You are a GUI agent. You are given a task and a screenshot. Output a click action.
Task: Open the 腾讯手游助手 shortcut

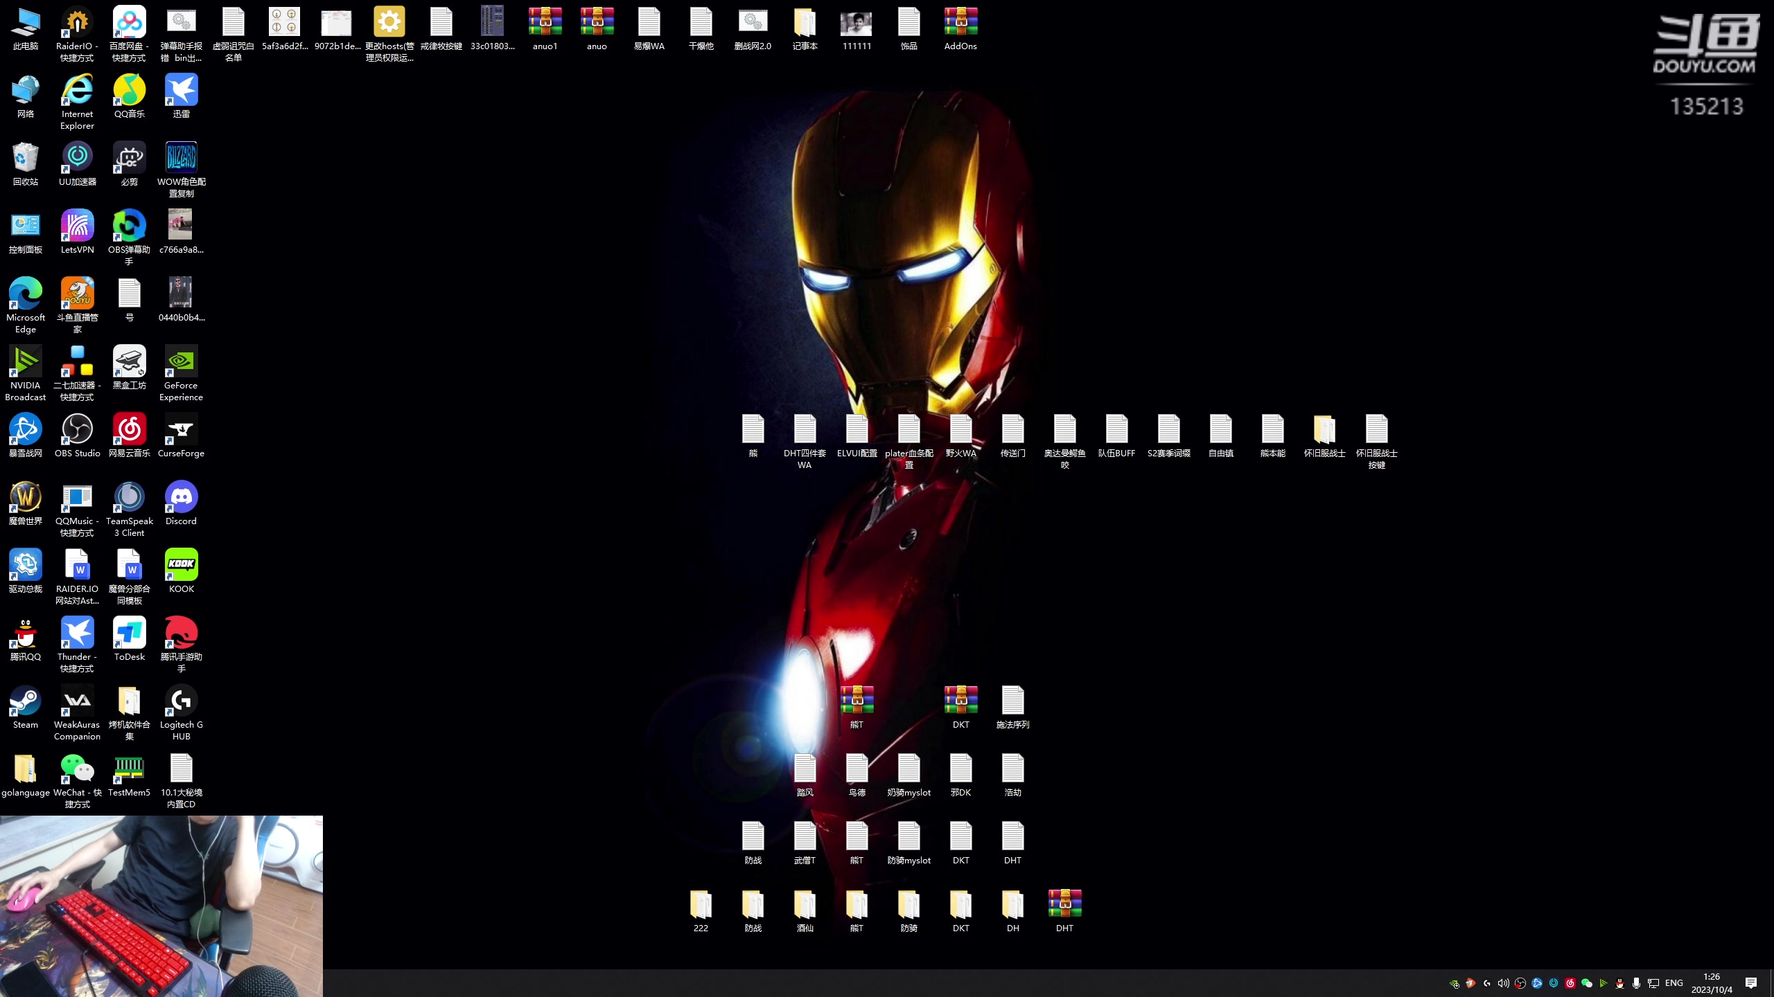181,645
